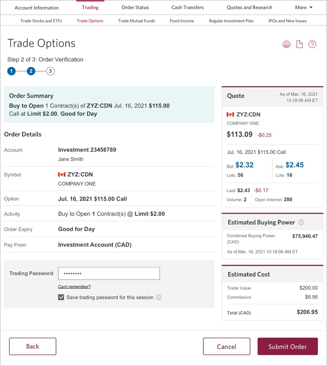Viewport: 327px width, 366px height.
Task: Go to step 1 circle indicator
Action: [x=11, y=71]
